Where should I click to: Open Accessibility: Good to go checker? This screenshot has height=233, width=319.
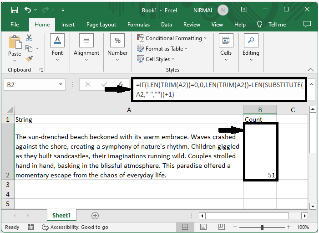(x=75, y=227)
